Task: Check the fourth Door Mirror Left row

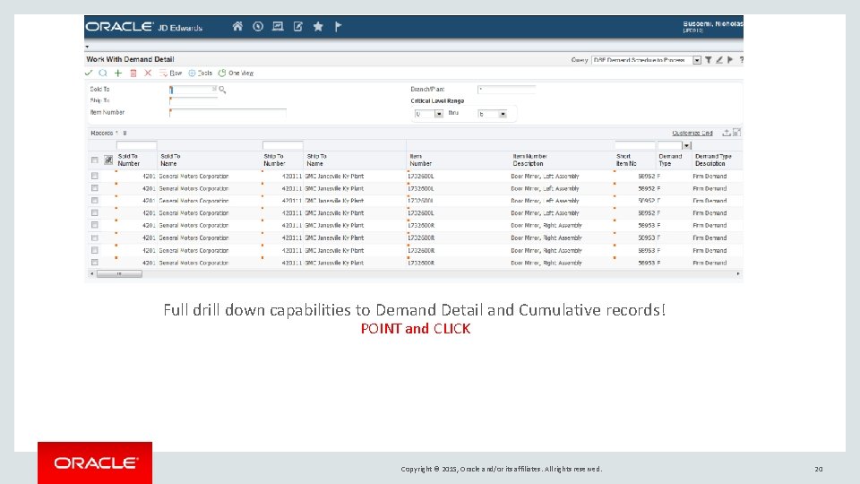Action: [x=94, y=213]
